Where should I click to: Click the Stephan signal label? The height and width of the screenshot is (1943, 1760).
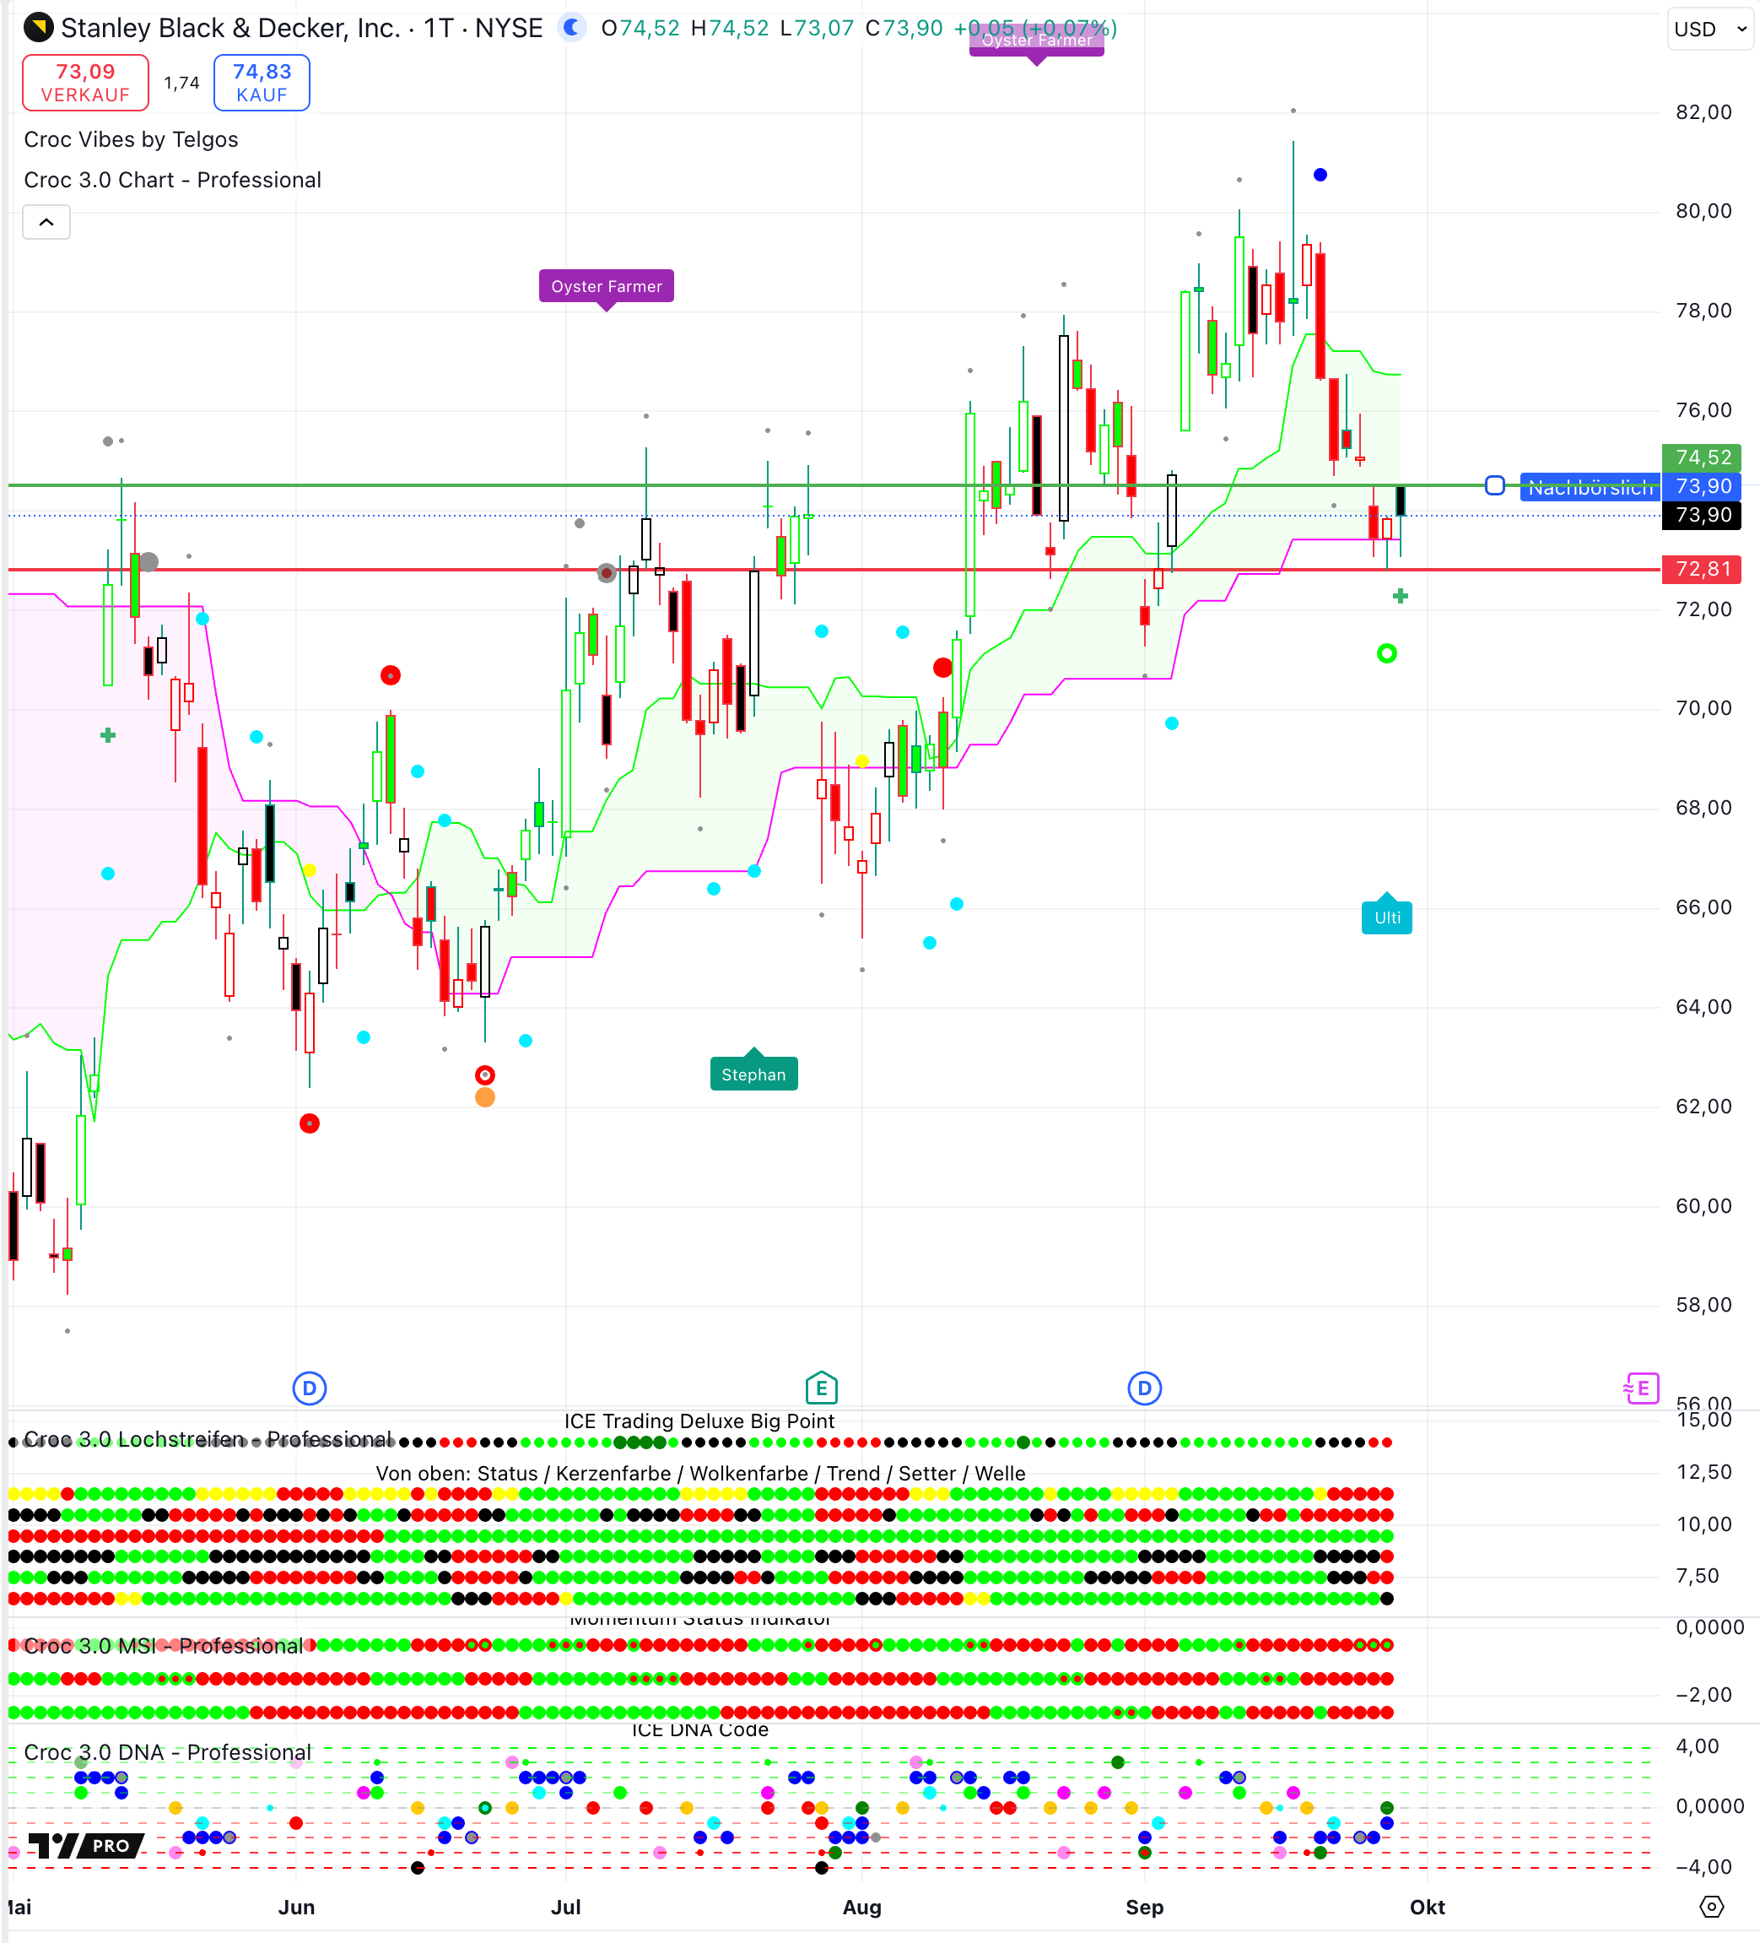(x=753, y=1074)
